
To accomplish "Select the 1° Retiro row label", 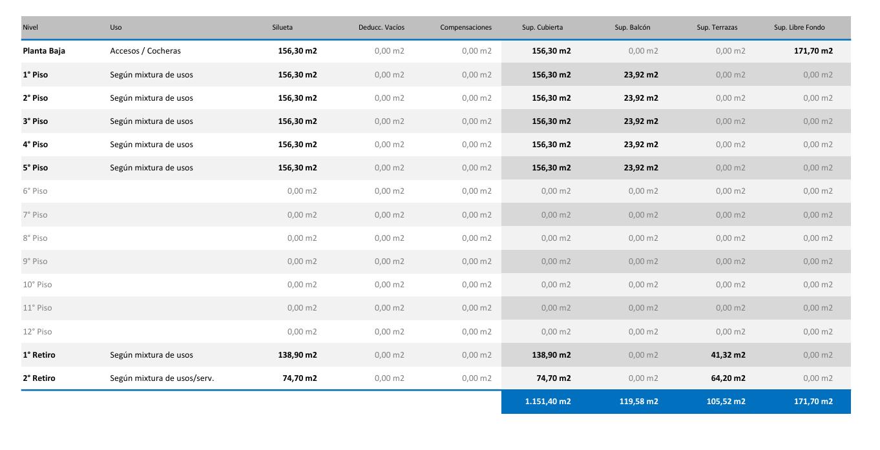I will click(x=39, y=355).
